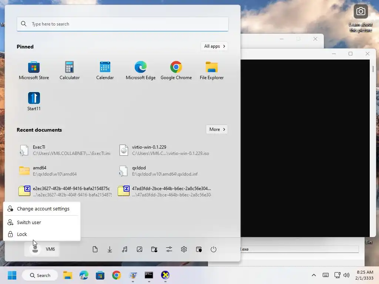
Task: Open File Explorer from the taskbar
Action: tap(68, 275)
